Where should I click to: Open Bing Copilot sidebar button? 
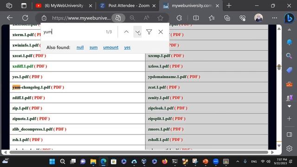pos(289,18)
